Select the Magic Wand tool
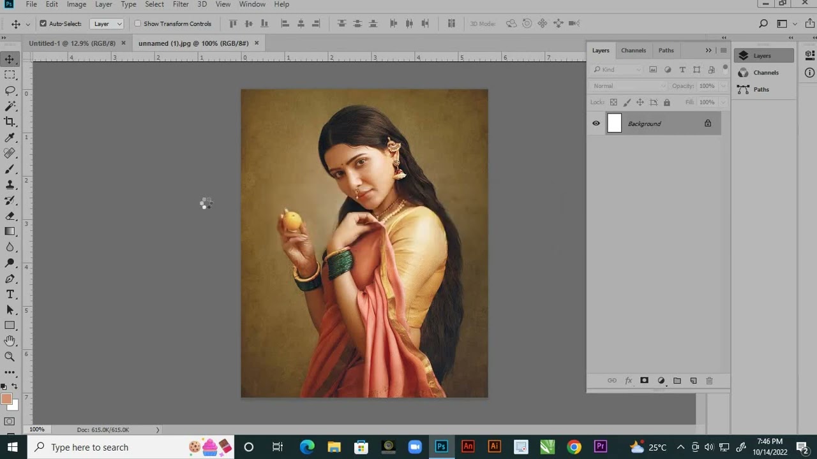 point(10,106)
